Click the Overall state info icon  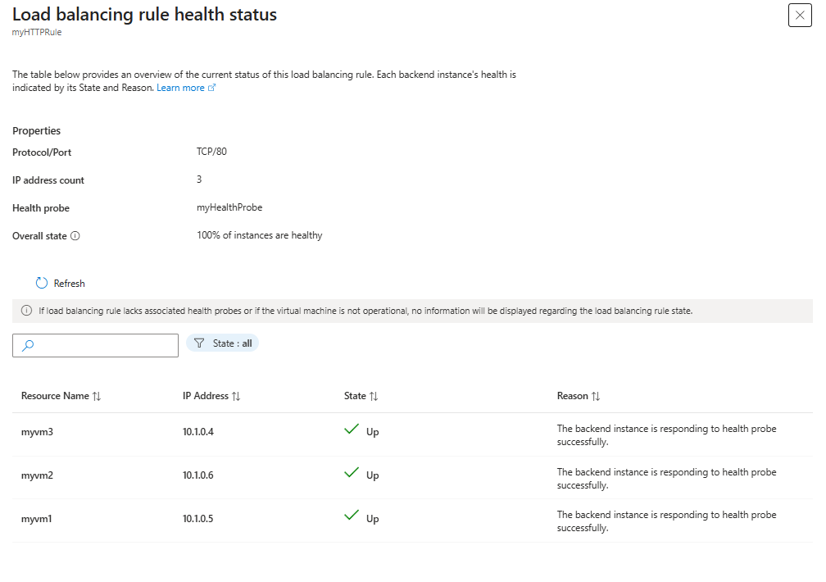point(75,235)
